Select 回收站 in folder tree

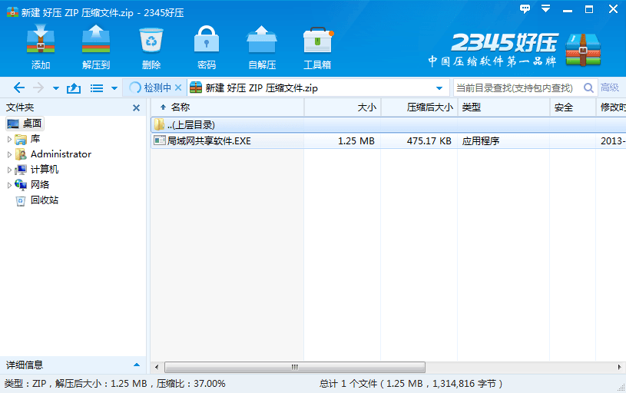click(45, 200)
